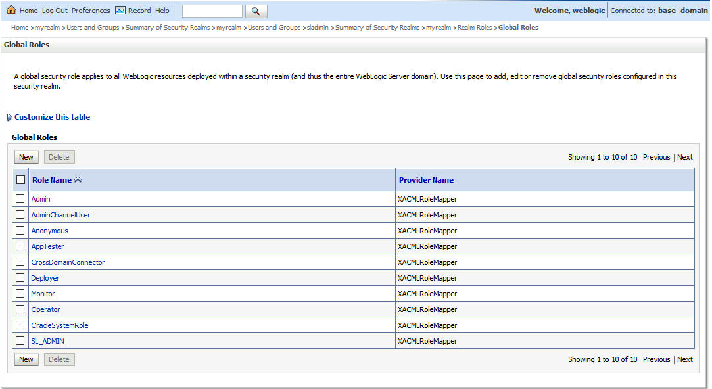The height and width of the screenshot is (389, 712).
Task: Open the AppTester role link
Action: pyautogui.click(x=47, y=246)
